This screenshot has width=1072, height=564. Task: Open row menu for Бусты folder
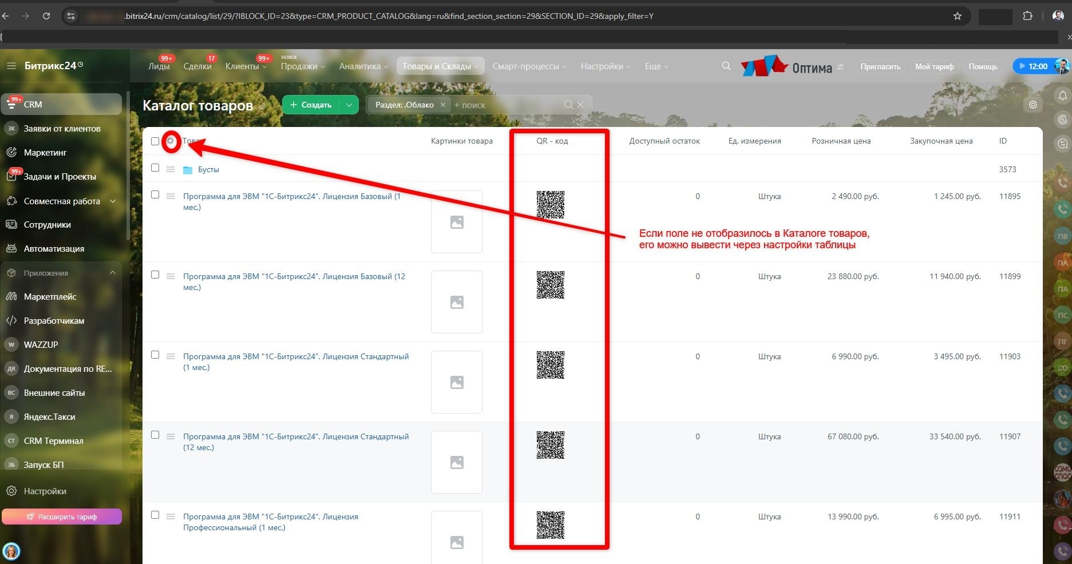(x=170, y=169)
